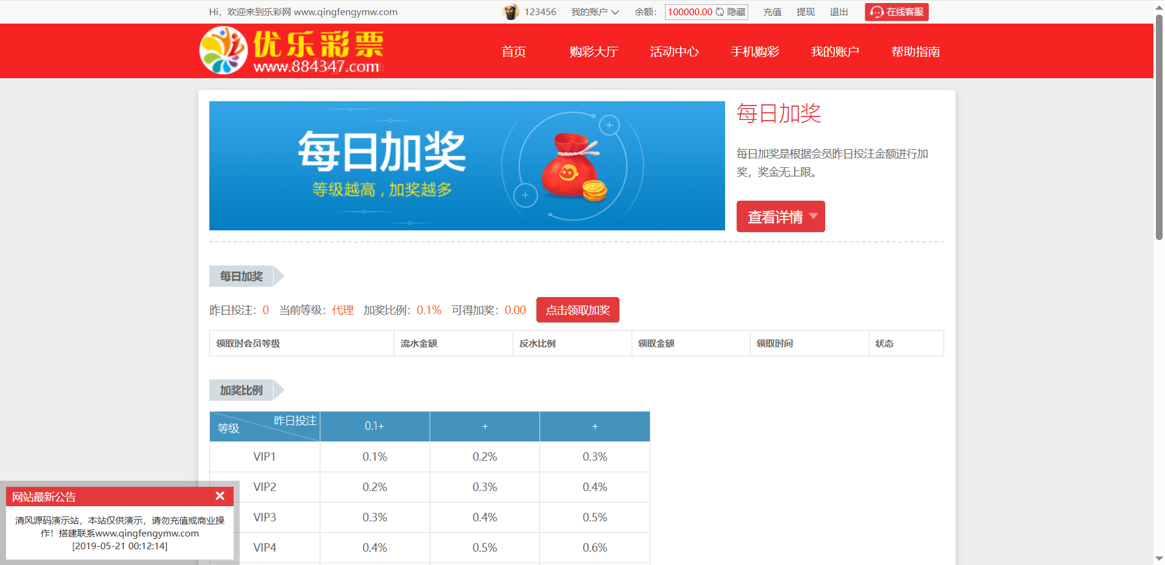This screenshot has width=1165, height=565.
Task: Click the 提现 withdraw link
Action: (x=805, y=12)
